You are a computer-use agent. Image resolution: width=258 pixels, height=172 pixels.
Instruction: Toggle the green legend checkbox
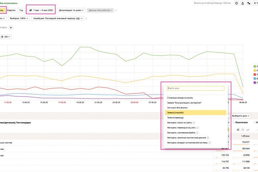[x=254, y=66]
